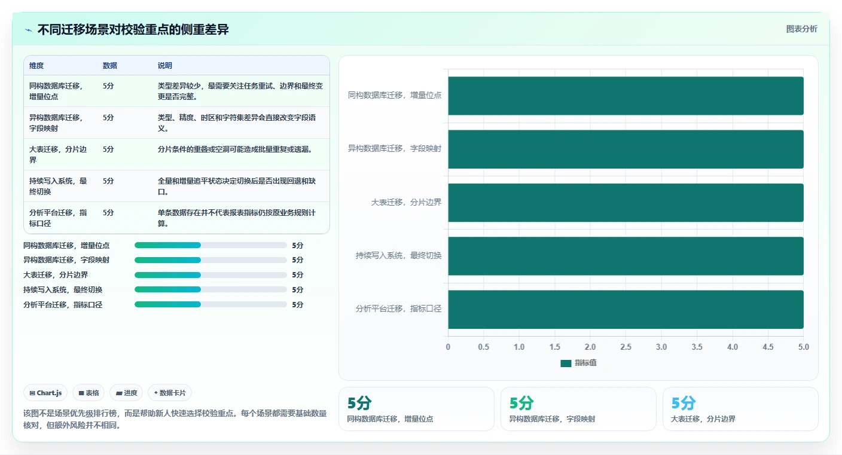Click description starting 类型差异较少
The width and height of the screenshot is (842, 455).
pyautogui.click(x=240, y=91)
